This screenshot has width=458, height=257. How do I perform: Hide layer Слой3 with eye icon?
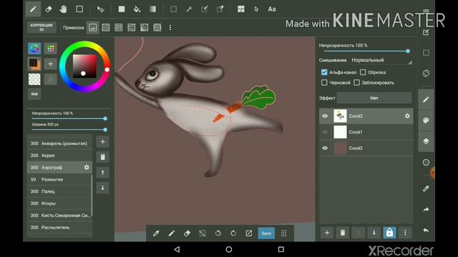(325, 148)
